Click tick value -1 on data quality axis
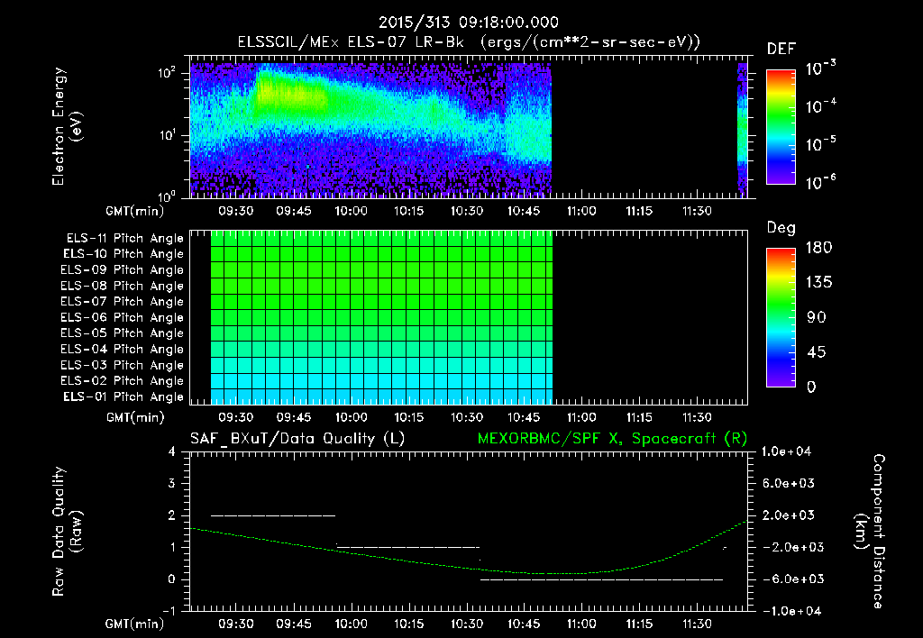The image size is (923, 638). 169,611
